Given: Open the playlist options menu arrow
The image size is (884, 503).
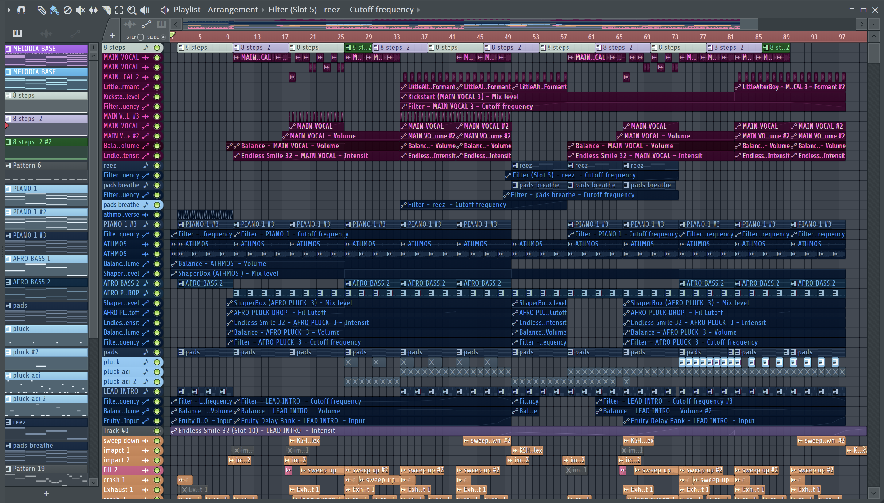Looking at the screenshot, I should [x=9, y=10].
